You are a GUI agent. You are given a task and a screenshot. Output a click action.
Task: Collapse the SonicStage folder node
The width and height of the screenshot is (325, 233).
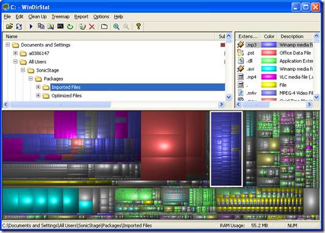[23, 70]
